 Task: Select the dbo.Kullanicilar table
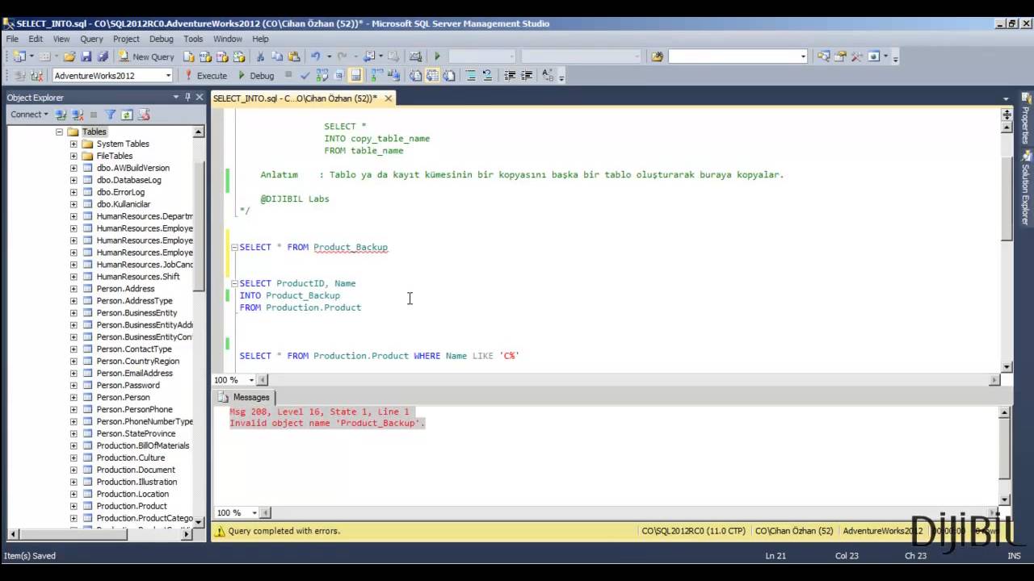(124, 204)
